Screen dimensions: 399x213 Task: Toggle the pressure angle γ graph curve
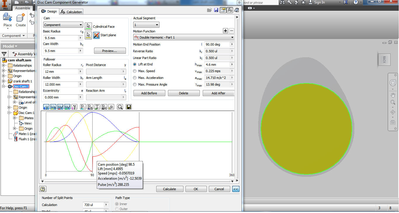74,107
